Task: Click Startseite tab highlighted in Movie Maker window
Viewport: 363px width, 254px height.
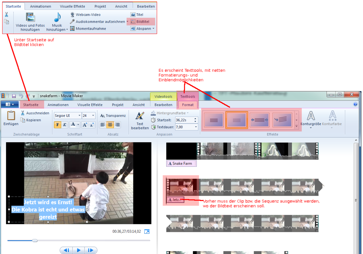Action: [31, 105]
